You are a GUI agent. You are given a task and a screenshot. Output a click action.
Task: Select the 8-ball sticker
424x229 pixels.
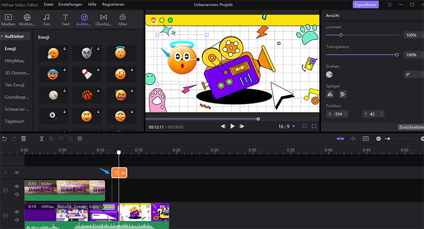(x=53, y=116)
